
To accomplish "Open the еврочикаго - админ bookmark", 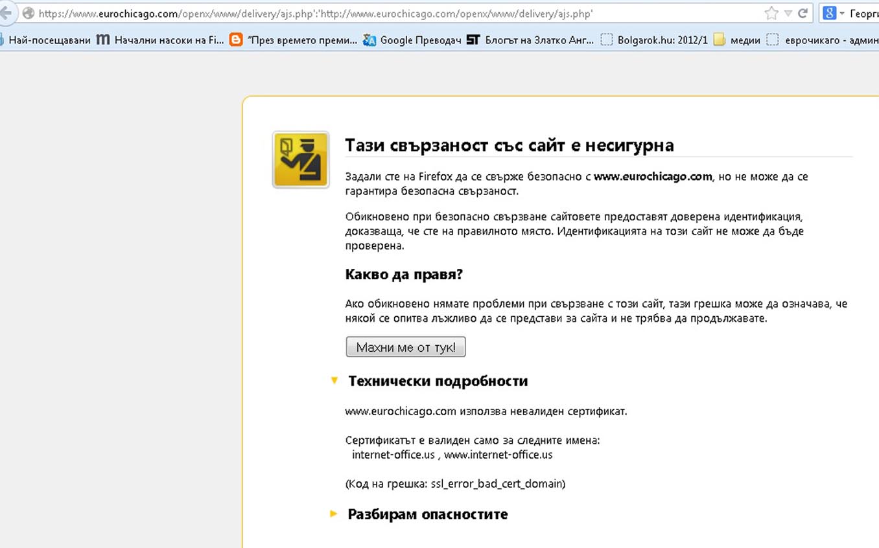I will [x=823, y=40].
